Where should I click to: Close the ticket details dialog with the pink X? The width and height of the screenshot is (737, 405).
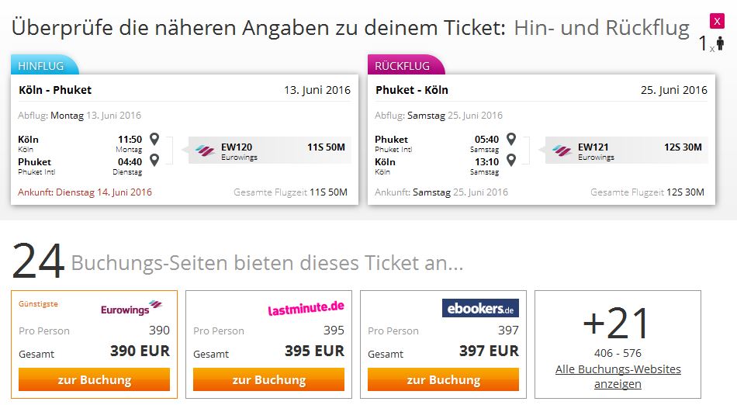point(717,21)
